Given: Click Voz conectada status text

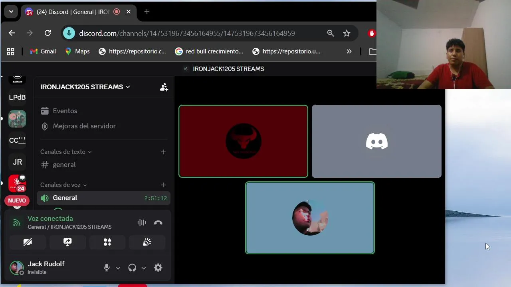Looking at the screenshot, I should coord(50,218).
